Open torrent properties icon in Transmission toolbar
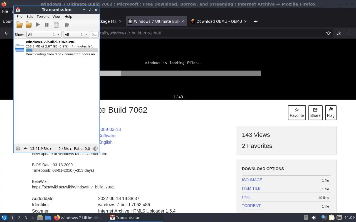The image size is (356, 222). pyautogui.click(x=67, y=25)
